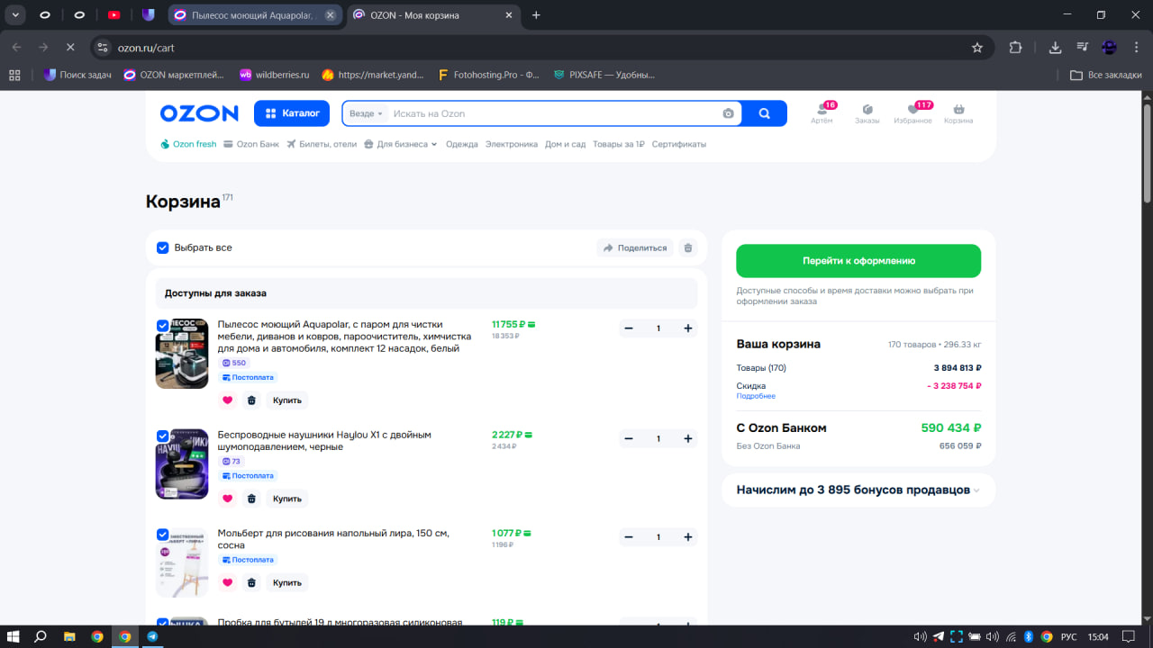Open the Электроника category link
Viewport: 1153px width, 648px height.
click(x=511, y=144)
